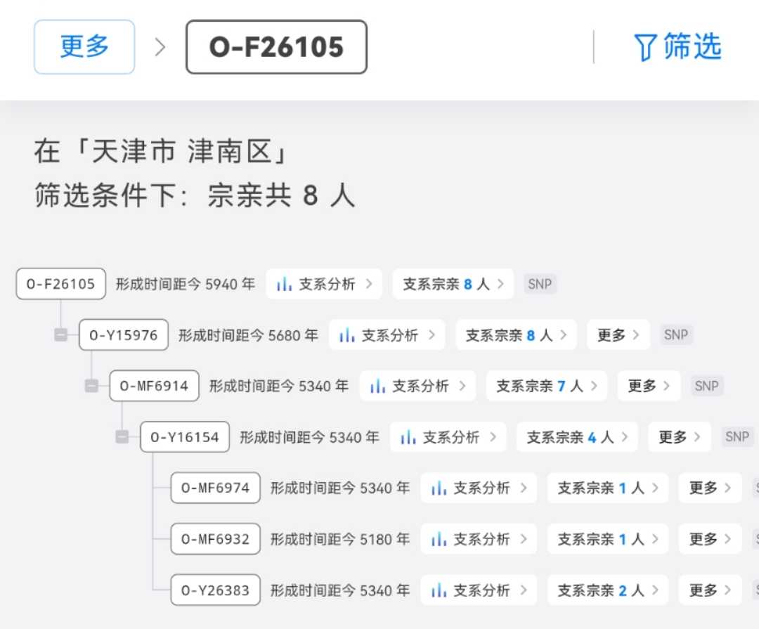View 支系宗亲 7 人 for O-MF6914
This screenshot has height=629, width=759.
(547, 386)
